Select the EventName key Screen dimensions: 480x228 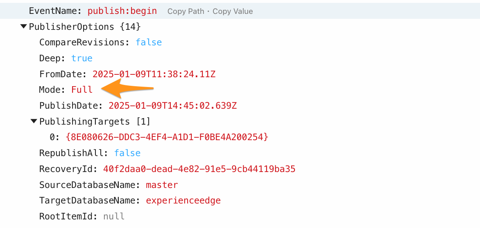[x=55, y=11]
